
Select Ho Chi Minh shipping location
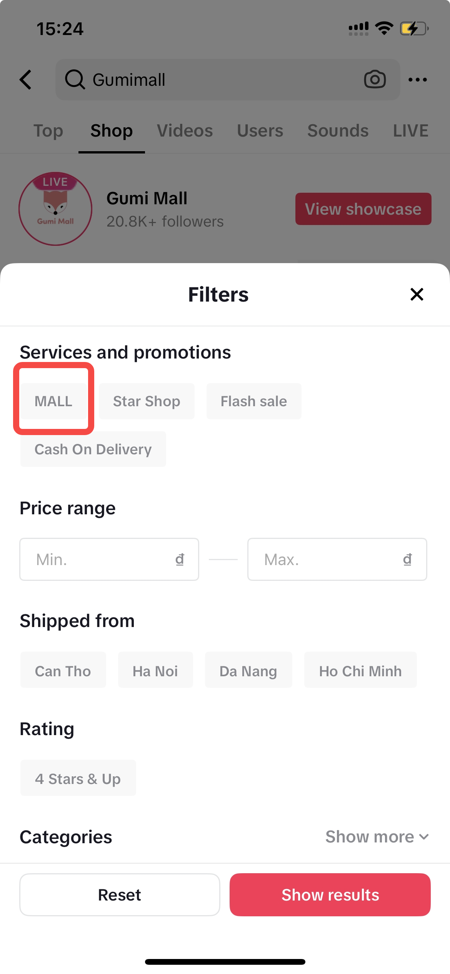(x=360, y=671)
